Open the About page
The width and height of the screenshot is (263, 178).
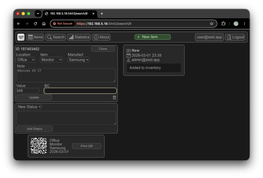(101, 37)
